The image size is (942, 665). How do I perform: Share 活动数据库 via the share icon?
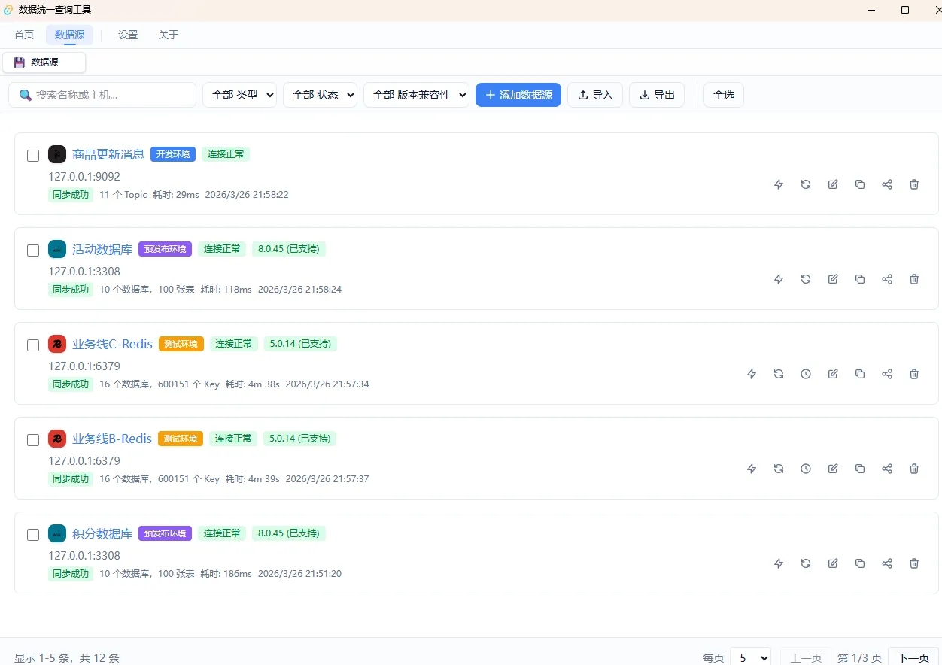point(887,279)
